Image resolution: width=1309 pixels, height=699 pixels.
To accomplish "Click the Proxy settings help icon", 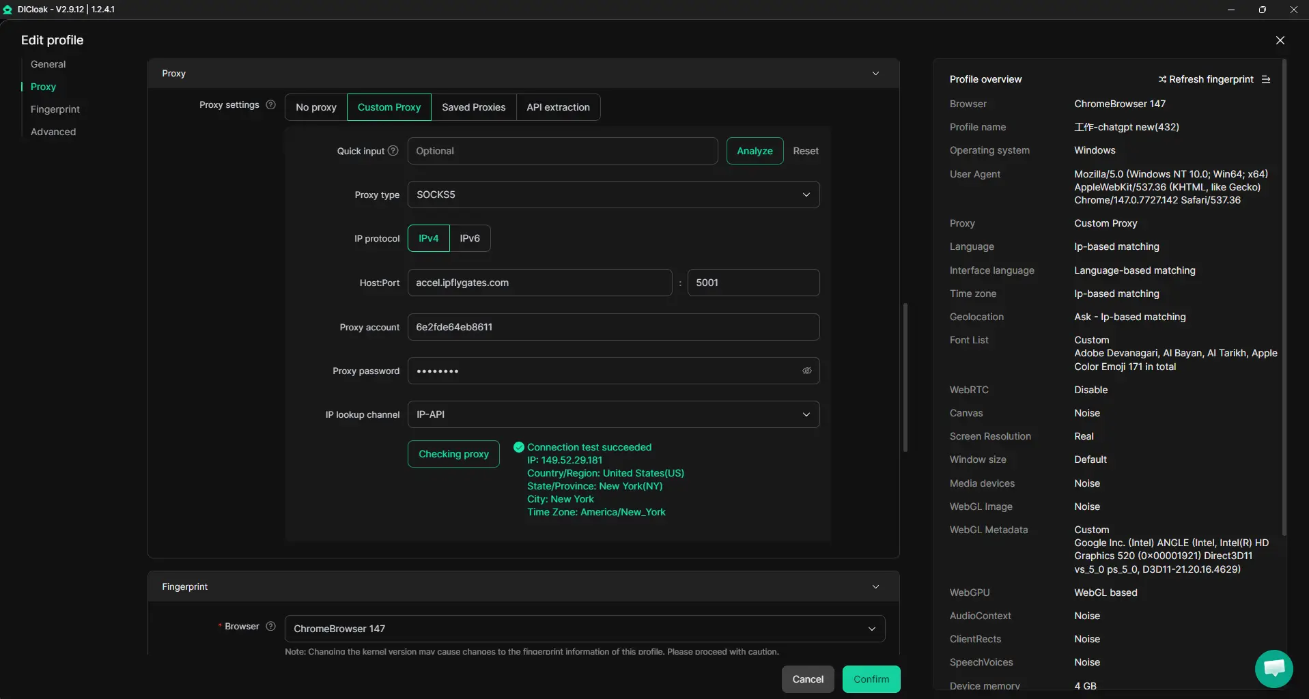I will coord(270,104).
